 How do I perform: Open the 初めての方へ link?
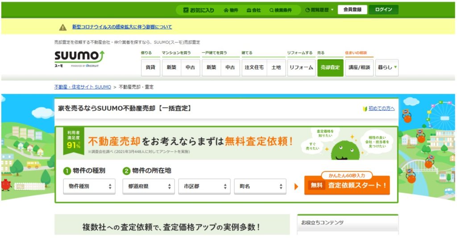(x=382, y=109)
